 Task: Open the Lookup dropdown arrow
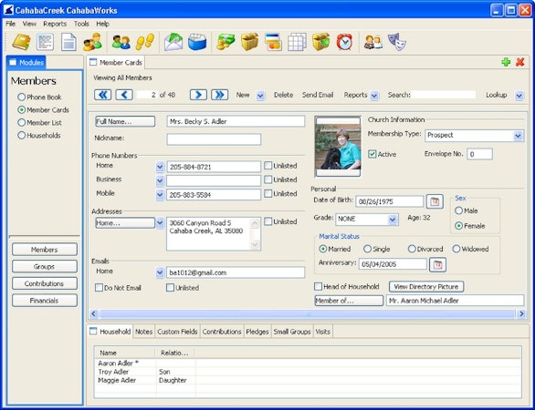pyautogui.click(x=519, y=96)
